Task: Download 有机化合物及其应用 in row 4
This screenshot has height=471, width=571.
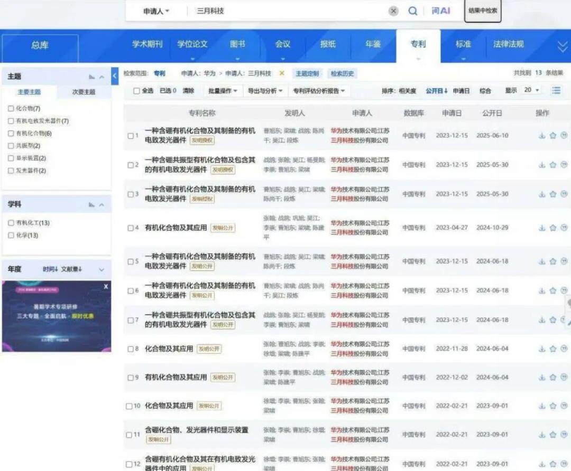Action: (x=542, y=228)
